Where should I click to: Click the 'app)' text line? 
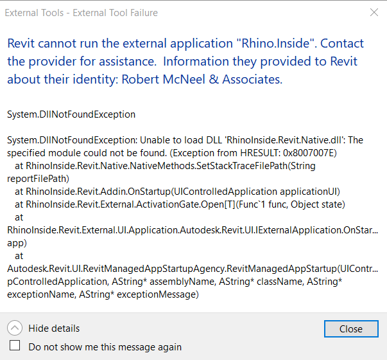point(17,243)
